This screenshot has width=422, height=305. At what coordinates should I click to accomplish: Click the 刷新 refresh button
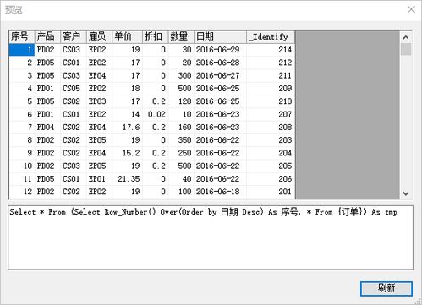click(x=386, y=288)
